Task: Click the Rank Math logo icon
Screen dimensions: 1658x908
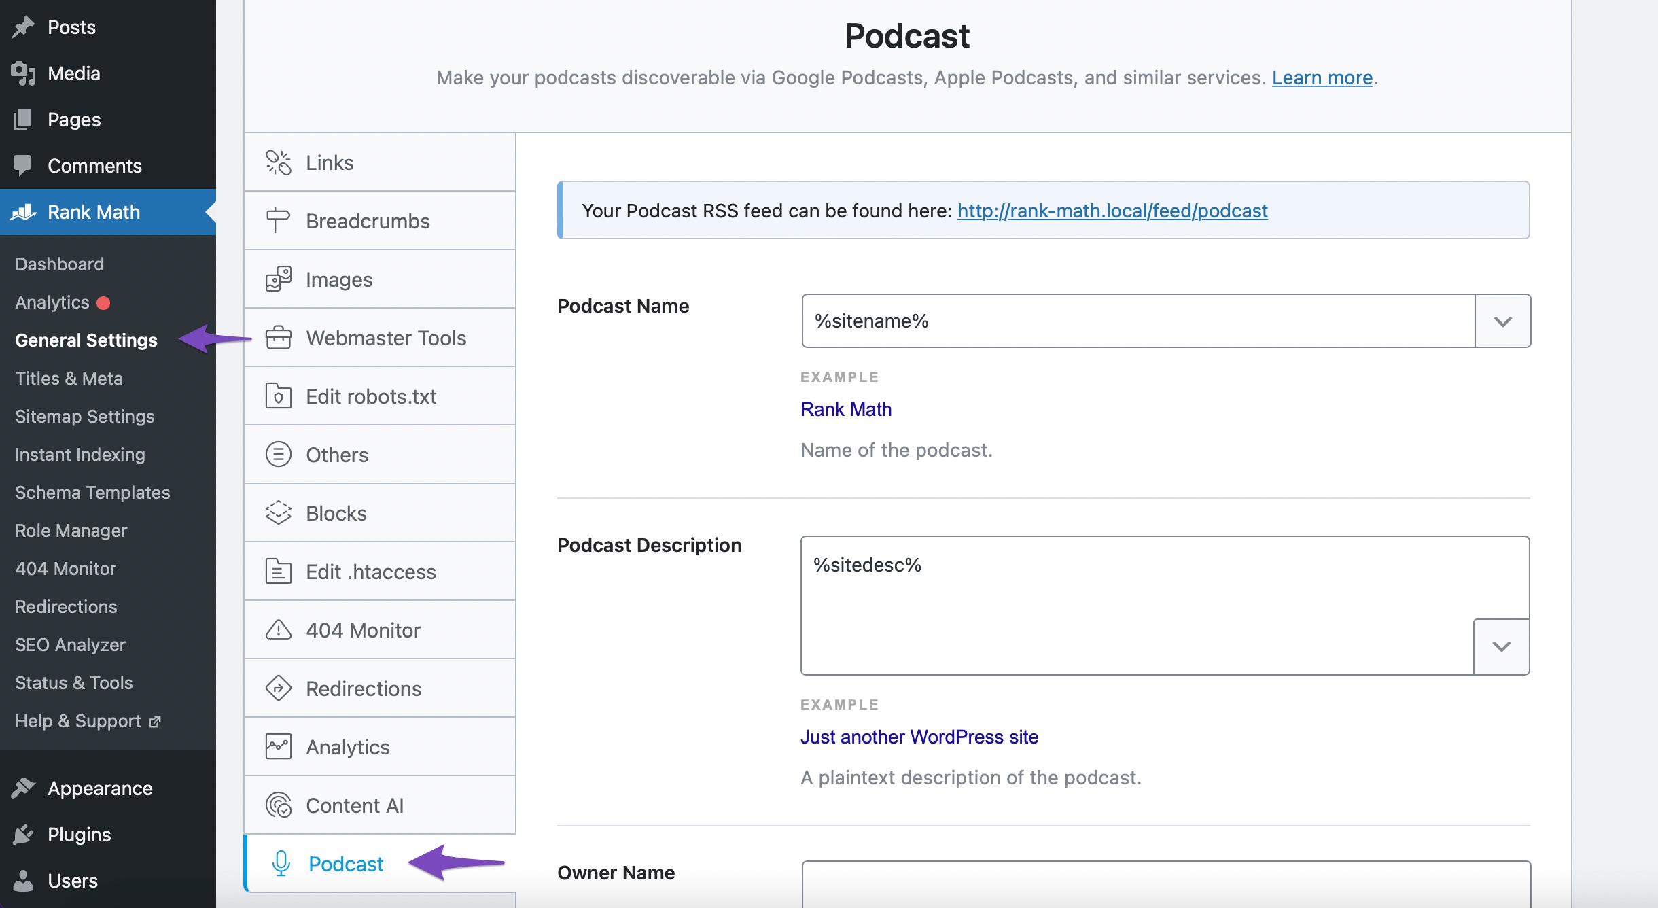Action: (x=23, y=212)
